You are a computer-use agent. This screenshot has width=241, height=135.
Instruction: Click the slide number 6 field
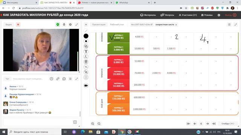201,123
